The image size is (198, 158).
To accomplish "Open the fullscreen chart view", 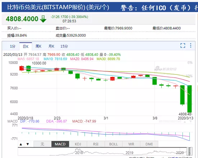I will pyautogui.click(x=183, y=46).
